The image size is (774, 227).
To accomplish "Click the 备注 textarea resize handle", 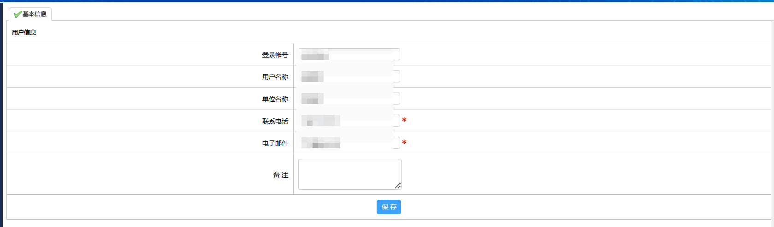I will 398,186.
